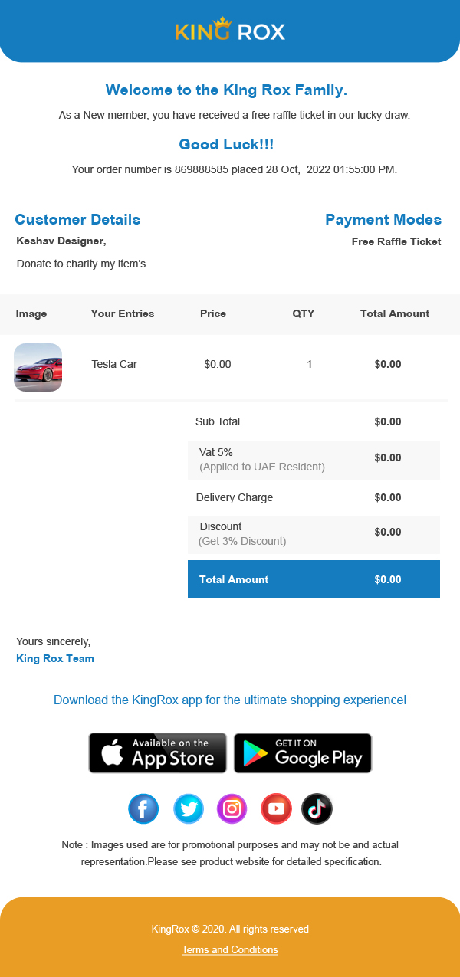Click the Tesla Car product thumbnail
The width and height of the screenshot is (460, 977).
click(38, 367)
